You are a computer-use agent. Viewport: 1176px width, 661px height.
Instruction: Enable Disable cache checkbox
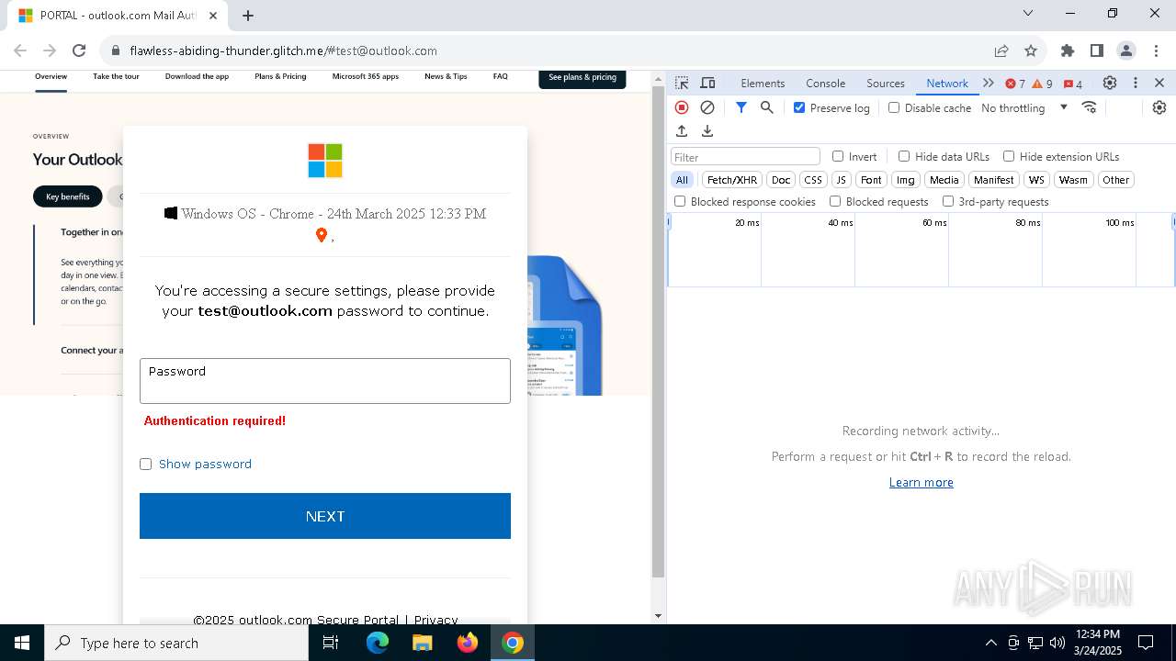[x=894, y=107]
